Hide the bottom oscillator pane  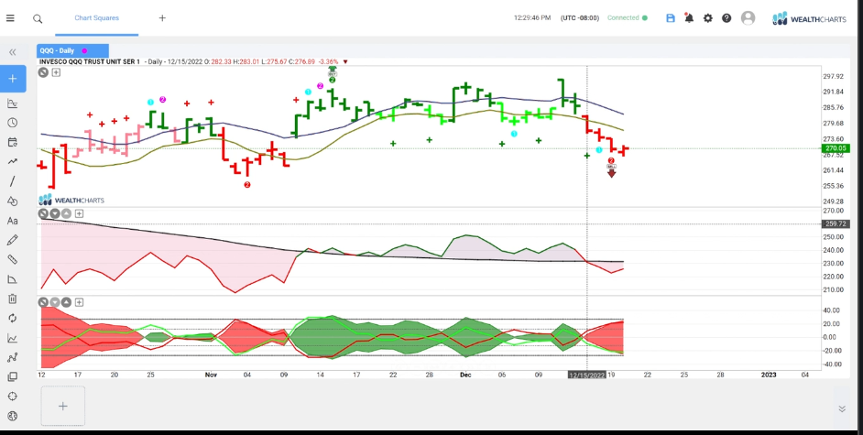[x=43, y=302]
